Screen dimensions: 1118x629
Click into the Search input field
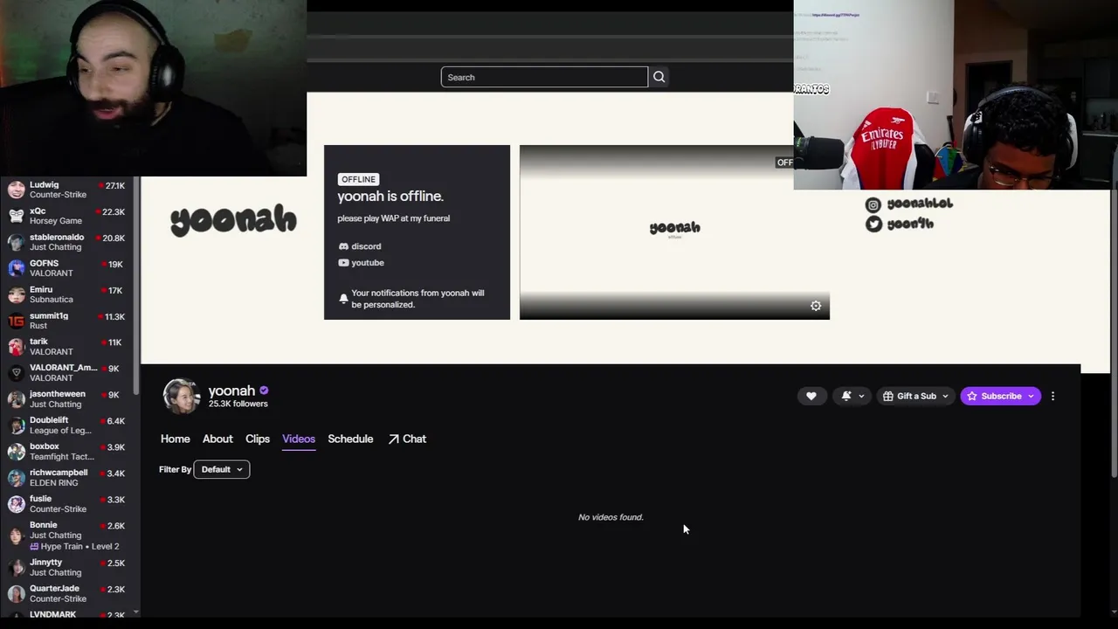click(544, 77)
